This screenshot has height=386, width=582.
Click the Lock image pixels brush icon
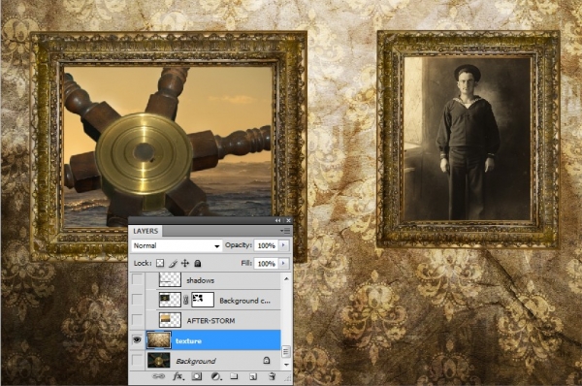click(x=173, y=263)
